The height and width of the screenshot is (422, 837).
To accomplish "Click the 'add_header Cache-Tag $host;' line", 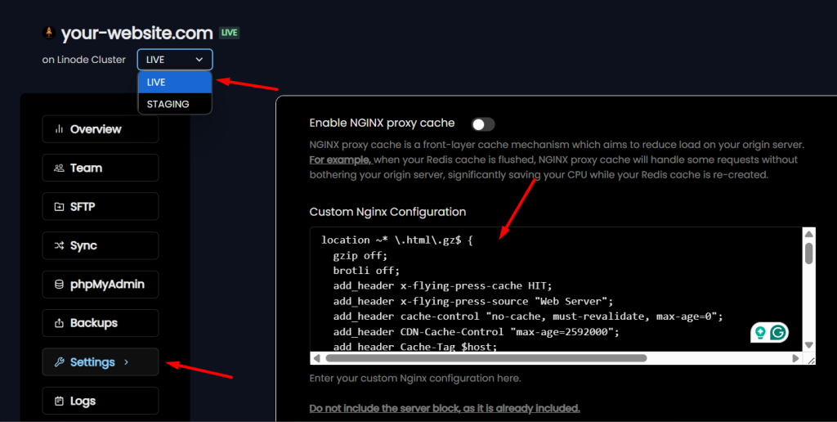I will pos(415,346).
